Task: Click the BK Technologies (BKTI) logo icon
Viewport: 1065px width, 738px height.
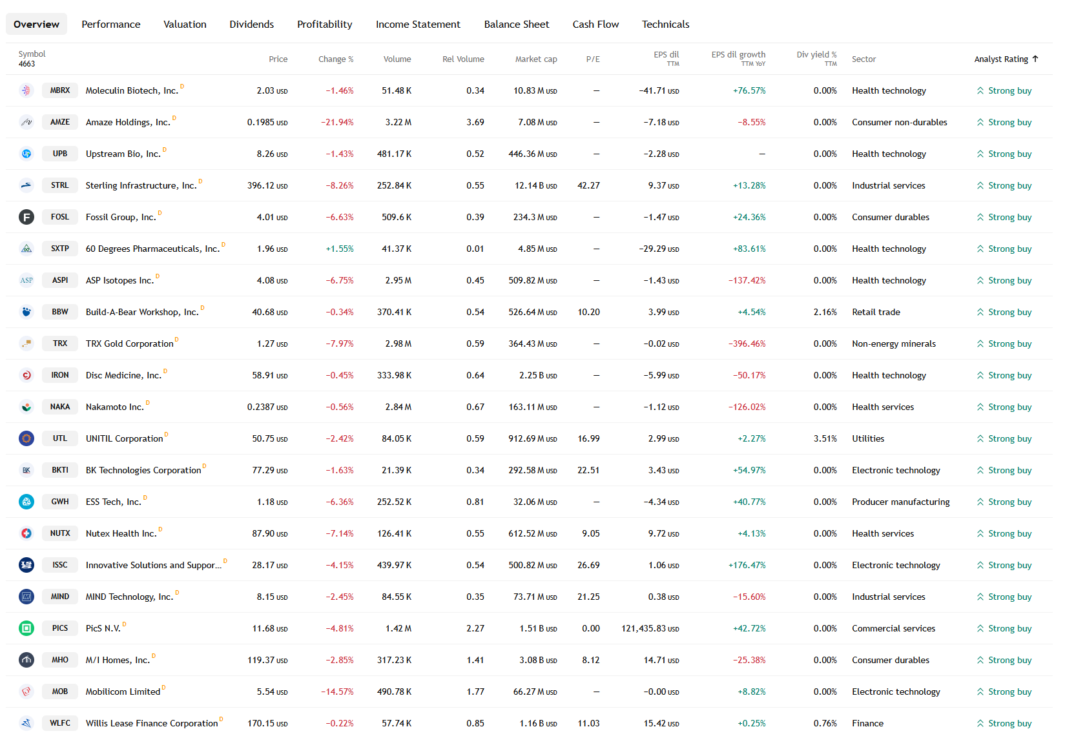Action: click(26, 470)
